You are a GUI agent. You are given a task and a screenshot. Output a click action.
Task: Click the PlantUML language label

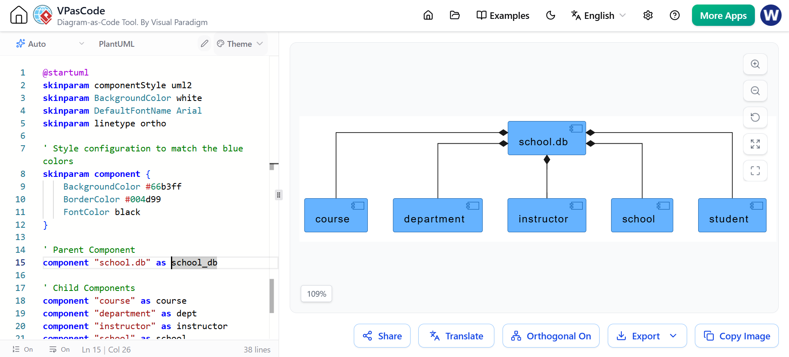point(117,44)
